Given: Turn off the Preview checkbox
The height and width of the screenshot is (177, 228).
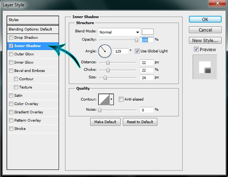Looking at the screenshot, I should pyautogui.click(x=196, y=49).
